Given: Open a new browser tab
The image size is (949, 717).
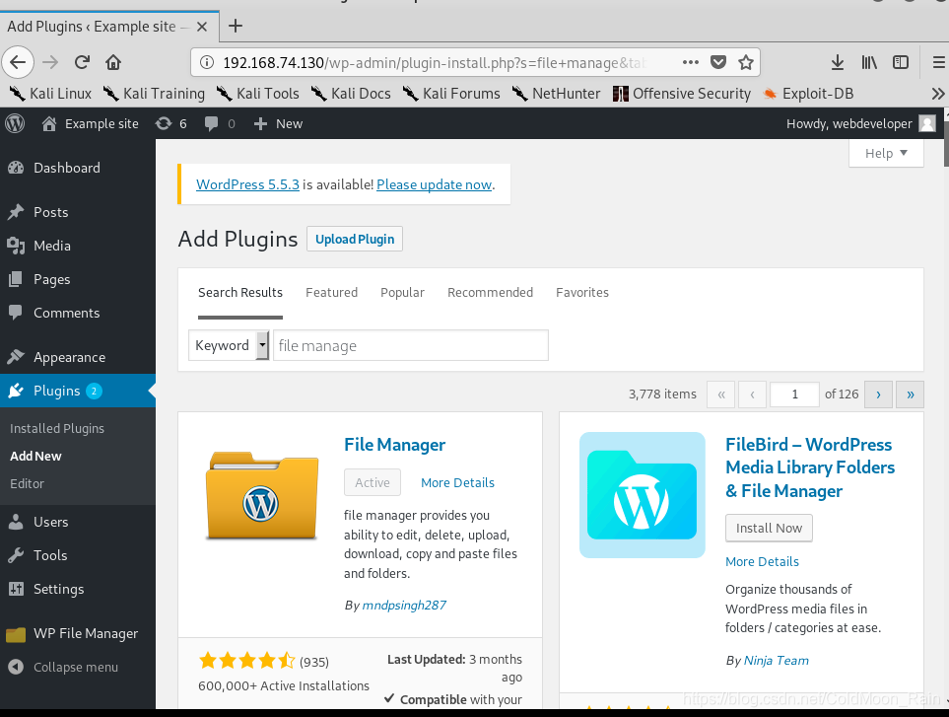Looking at the screenshot, I should point(236,26).
